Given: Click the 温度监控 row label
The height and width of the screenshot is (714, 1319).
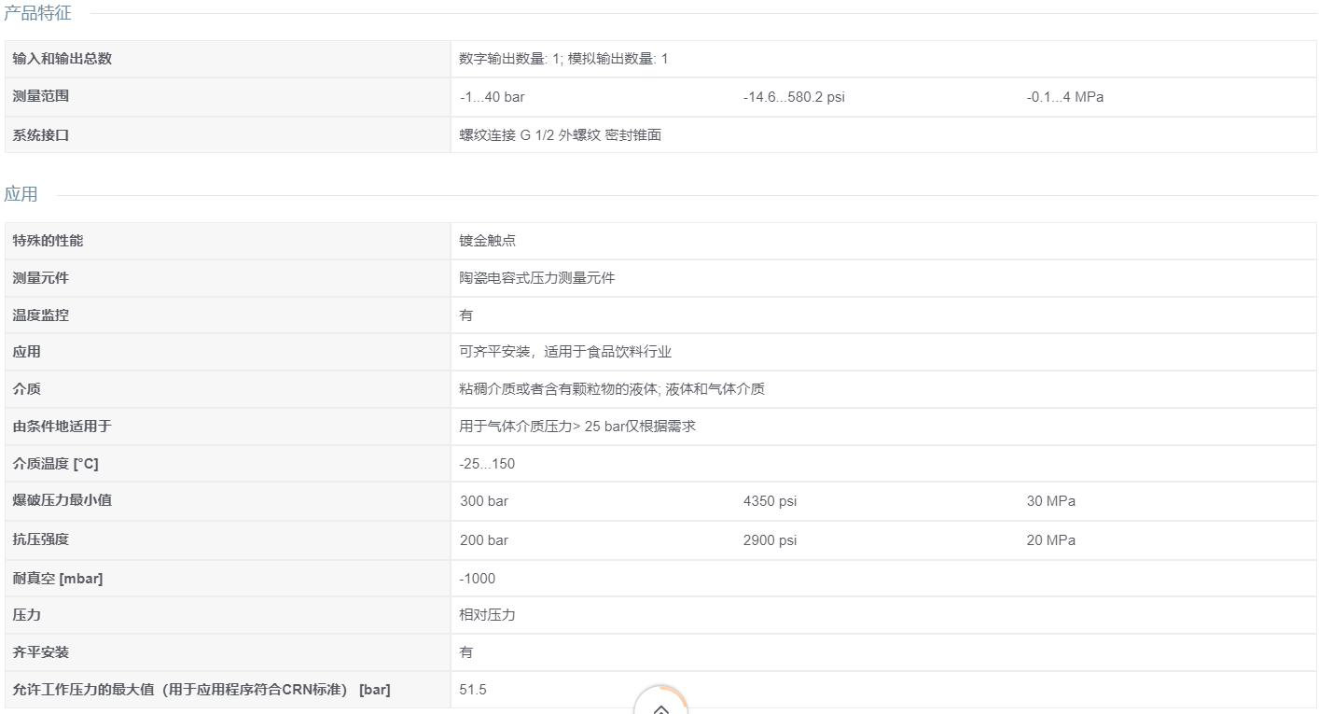Looking at the screenshot, I should [x=41, y=315].
